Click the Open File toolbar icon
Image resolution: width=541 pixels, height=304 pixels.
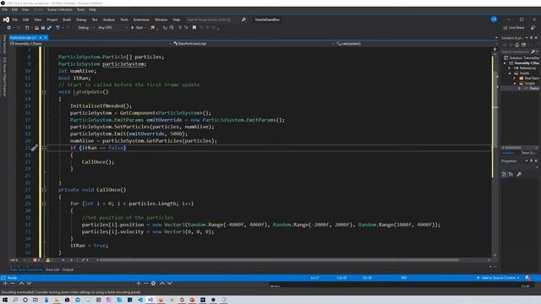coord(36,28)
